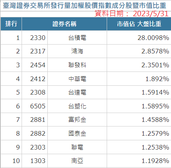This screenshot has width=171, height=168.
Task: Select rank cell 2 in 鴻海 row
Action: (11, 51)
